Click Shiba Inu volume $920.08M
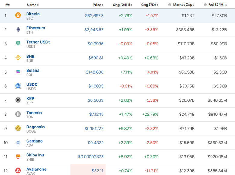The height and width of the screenshot is (175, 235). pyautogui.click(x=217, y=157)
